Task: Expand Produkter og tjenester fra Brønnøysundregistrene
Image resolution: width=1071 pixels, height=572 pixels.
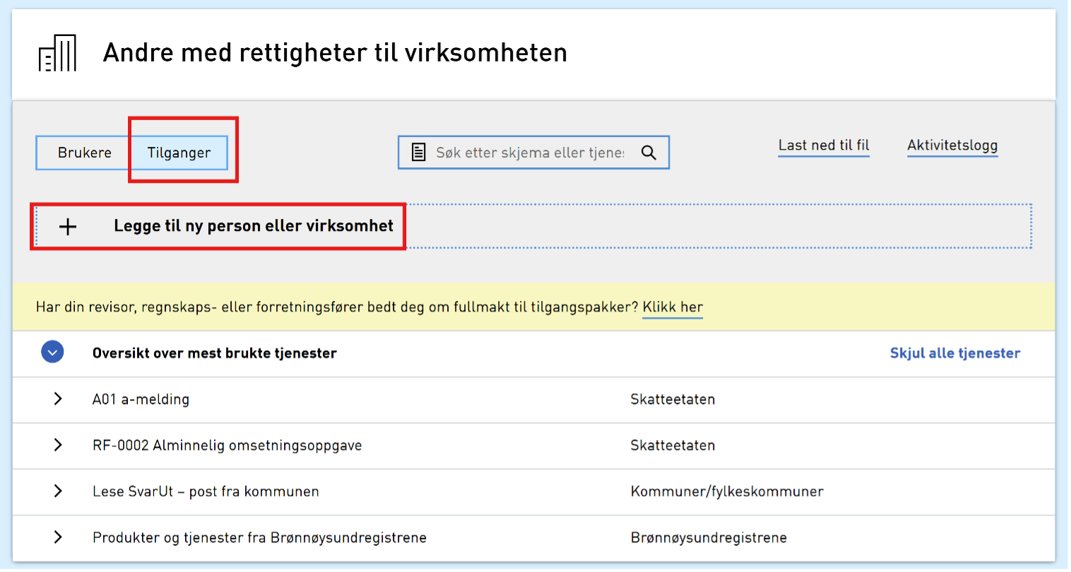Action: pyautogui.click(x=58, y=537)
